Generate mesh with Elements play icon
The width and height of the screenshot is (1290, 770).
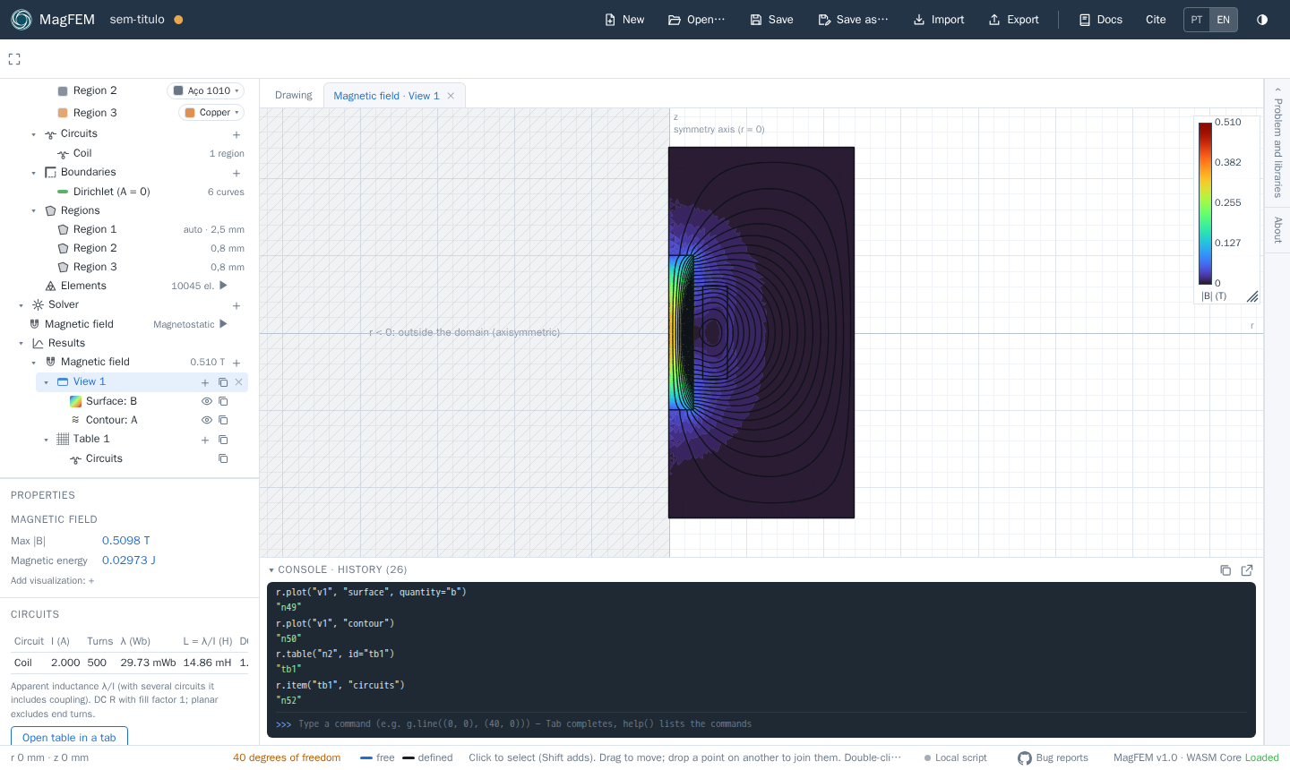click(x=223, y=286)
